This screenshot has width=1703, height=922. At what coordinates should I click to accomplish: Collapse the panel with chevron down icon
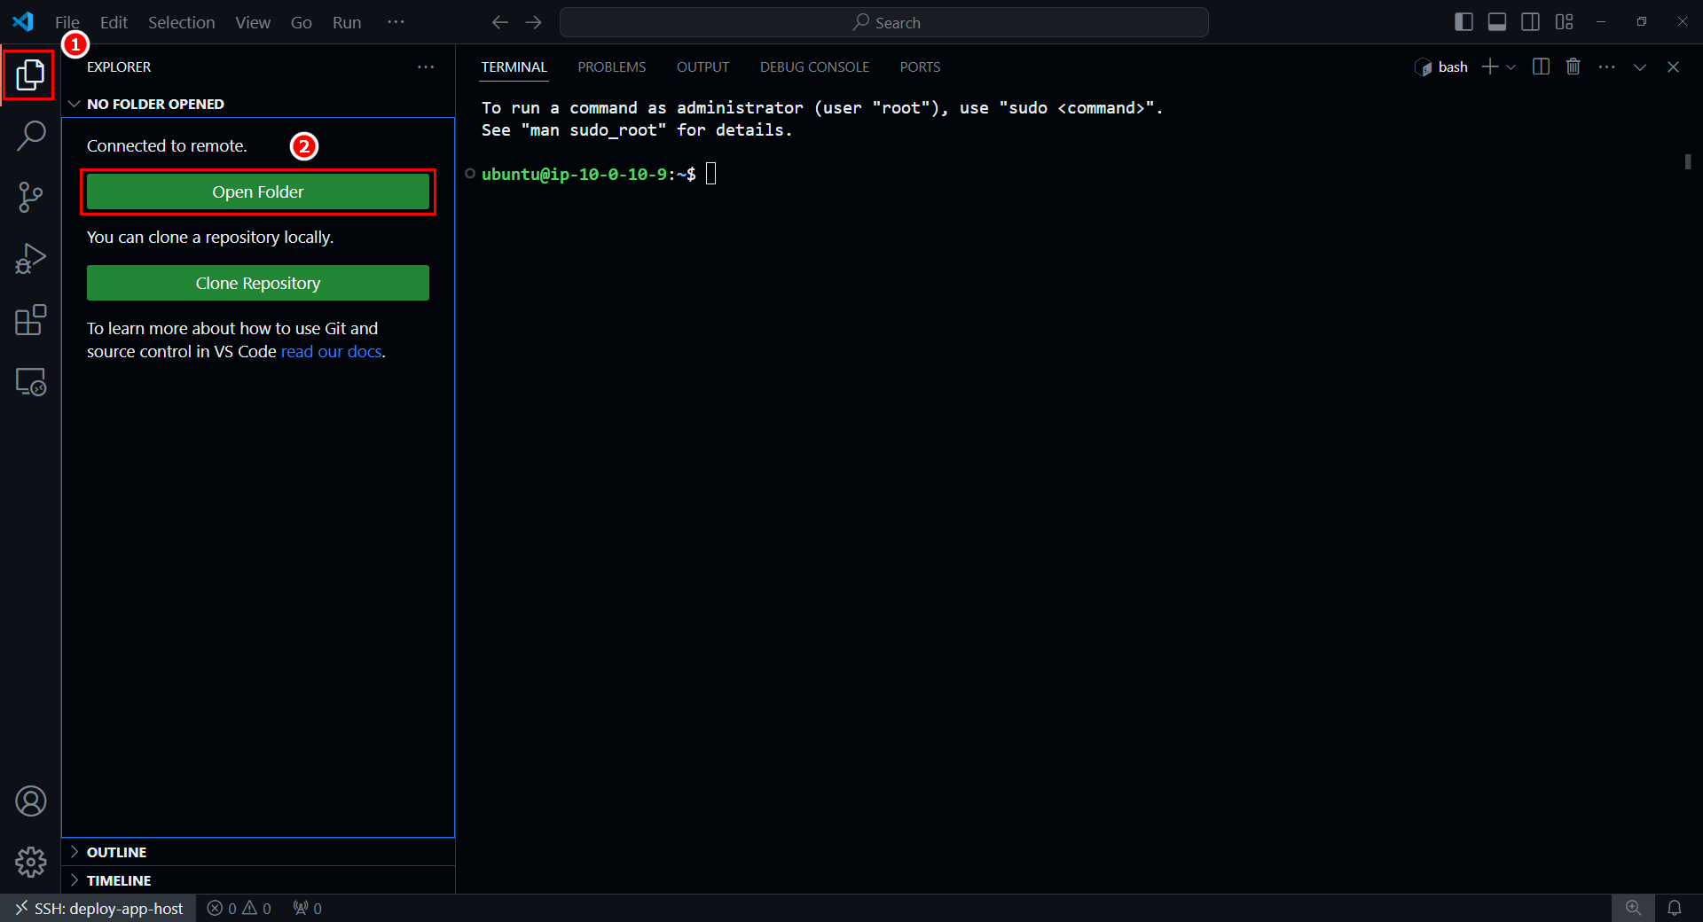pos(1640,66)
